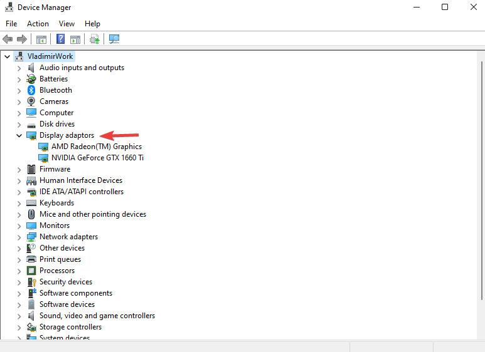Image resolution: width=485 pixels, height=352 pixels.
Task: Expand Sound, video and game controllers
Action: click(19, 316)
